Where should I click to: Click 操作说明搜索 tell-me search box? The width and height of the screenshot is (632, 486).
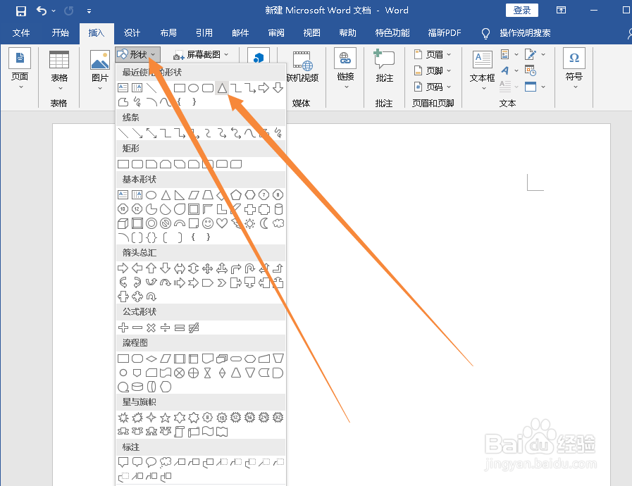pos(525,33)
